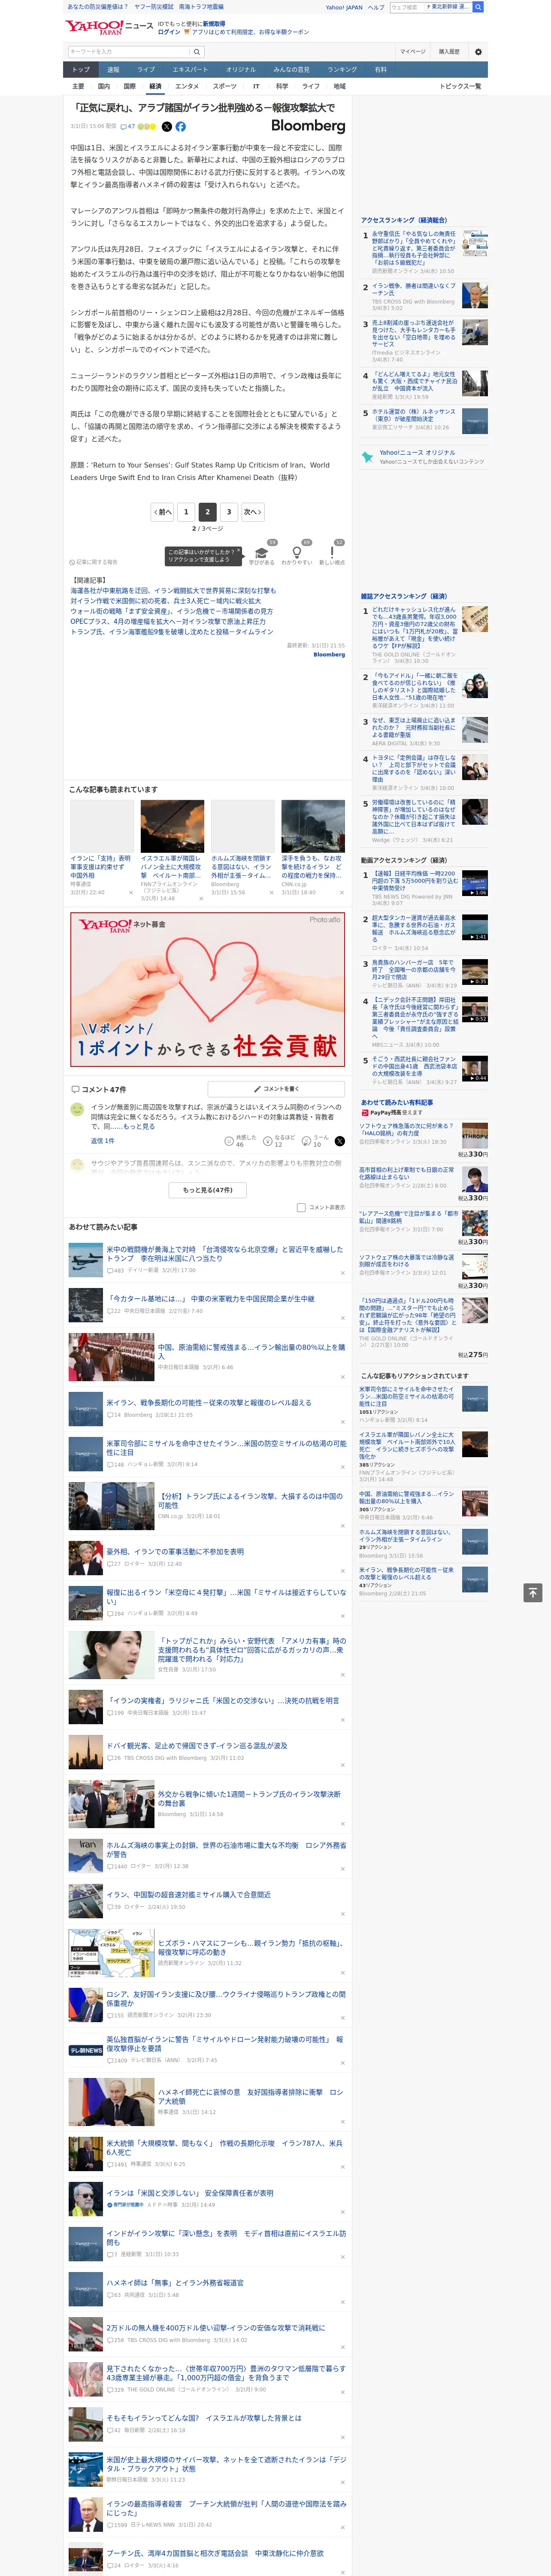Screen dimensions: 551x2576
Task: Go to next page '次へ'
Action: pyautogui.click(x=253, y=512)
